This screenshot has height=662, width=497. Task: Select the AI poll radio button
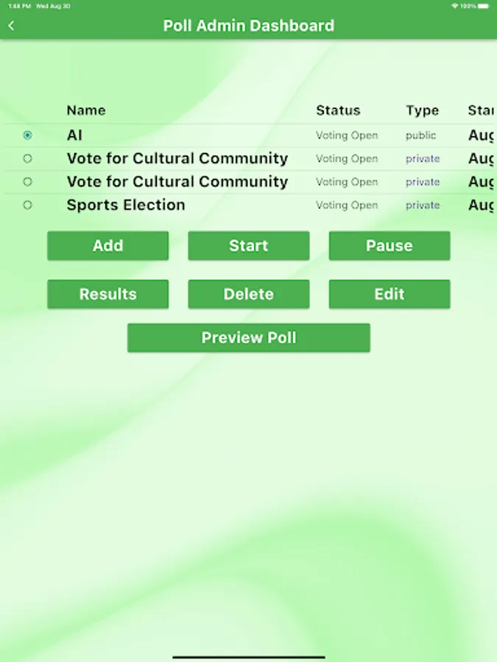coord(27,135)
